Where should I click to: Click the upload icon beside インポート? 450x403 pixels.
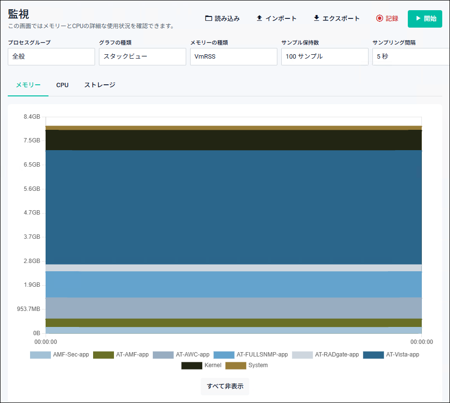pyautogui.click(x=259, y=18)
